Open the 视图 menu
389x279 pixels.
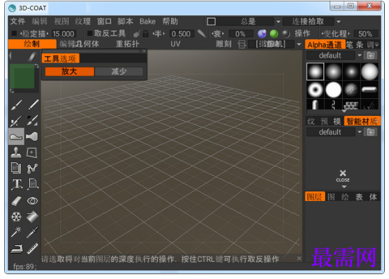[x=62, y=21]
